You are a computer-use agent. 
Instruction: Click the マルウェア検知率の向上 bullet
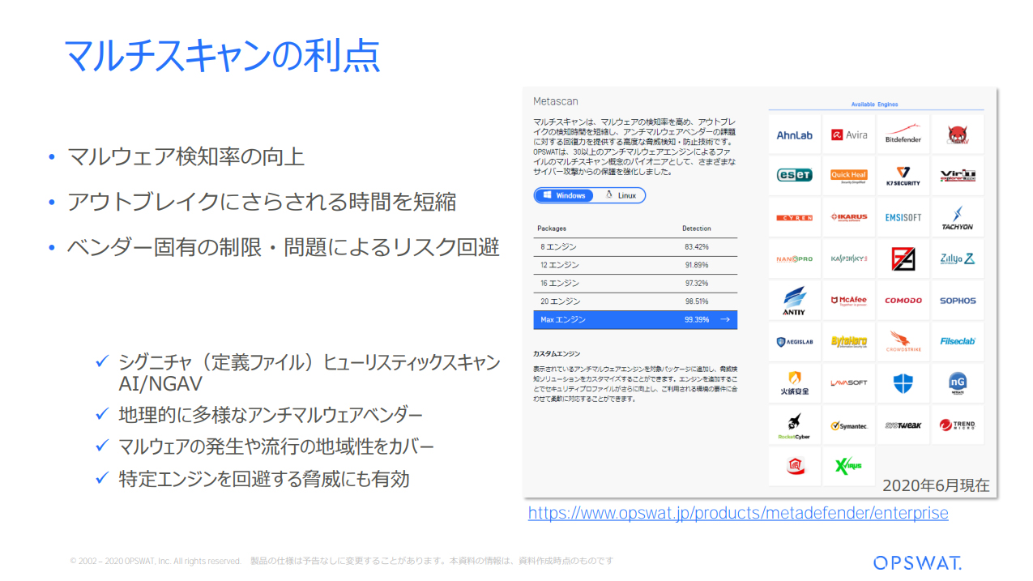(x=186, y=156)
